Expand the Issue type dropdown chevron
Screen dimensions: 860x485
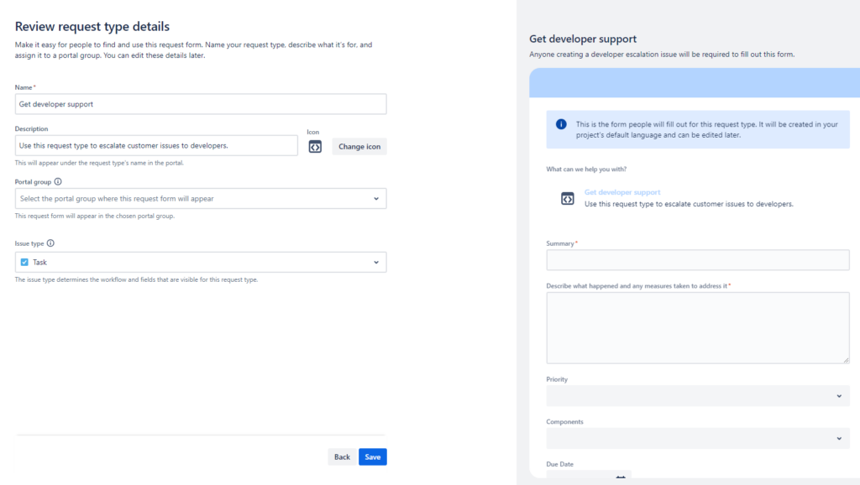click(375, 262)
